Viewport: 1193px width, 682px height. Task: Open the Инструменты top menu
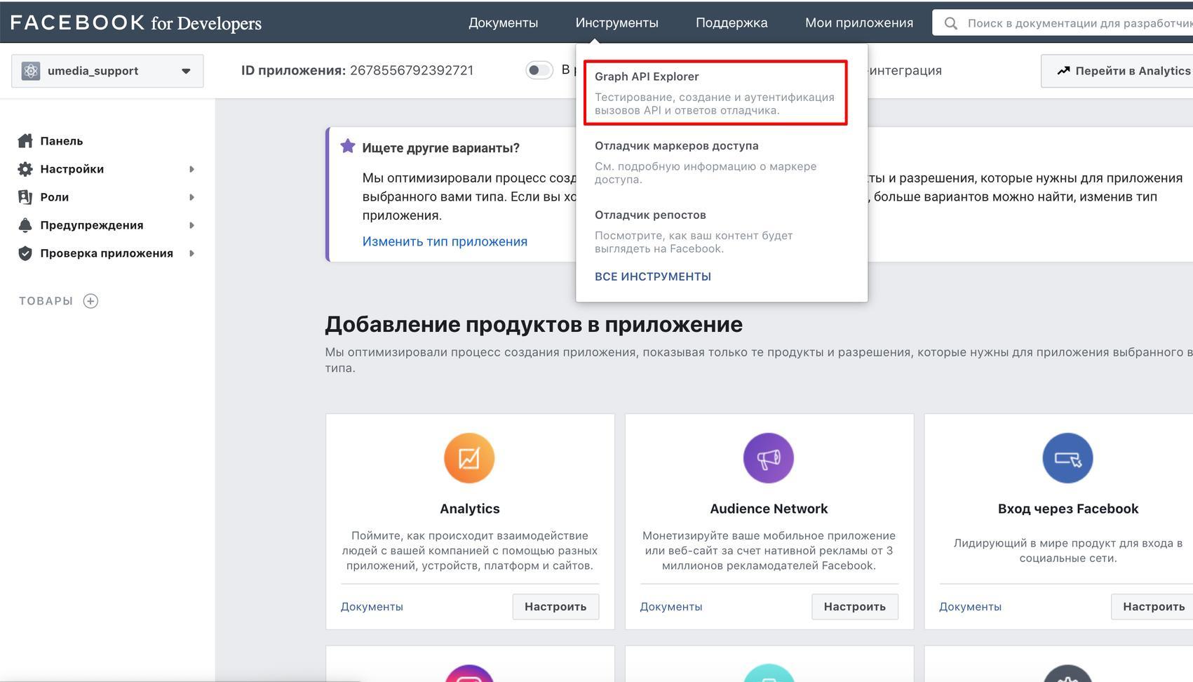coord(616,22)
